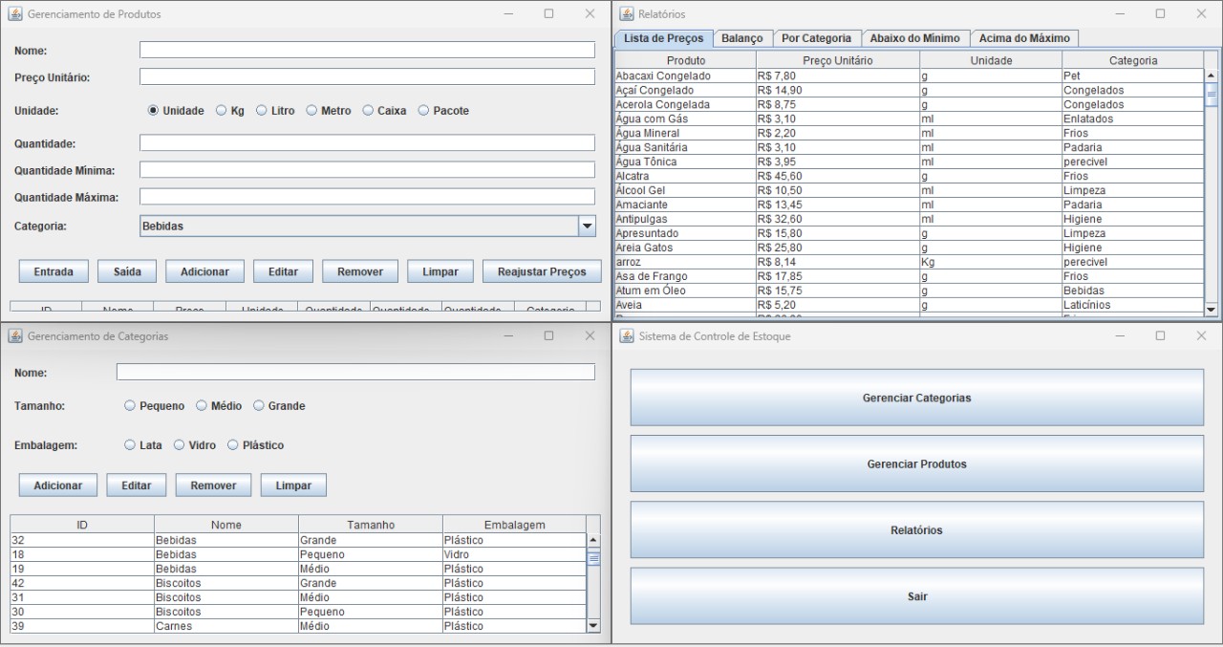Viewport: 1223px width, 647px height.
Task: Click Editar in the Categorias window
Action: pos(137,485)
